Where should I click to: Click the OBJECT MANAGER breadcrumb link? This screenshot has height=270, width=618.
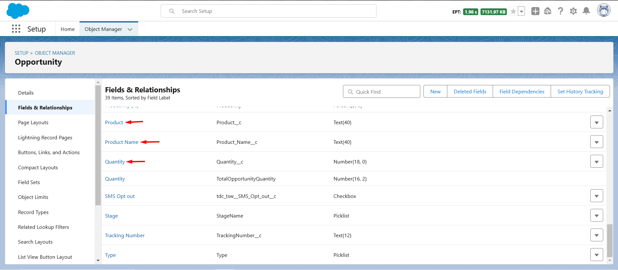click(55, 53)
